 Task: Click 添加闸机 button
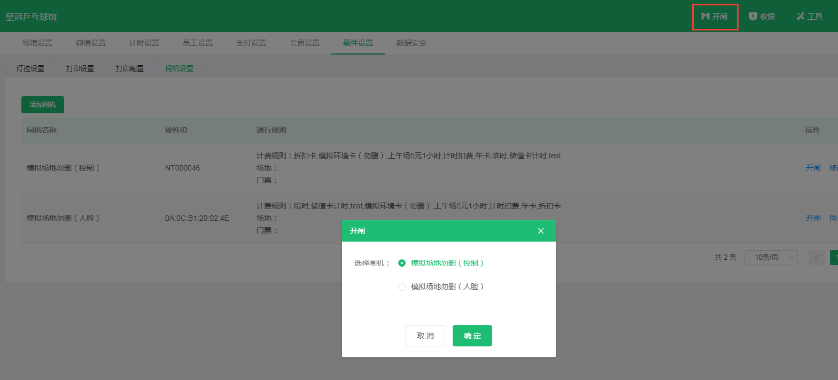[x=43, y=105]
